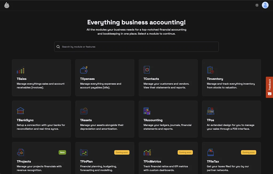Select the app logo in the top-left corner
Screen dimensions: 273x174
pyautogui.click(x=7, y=5)
